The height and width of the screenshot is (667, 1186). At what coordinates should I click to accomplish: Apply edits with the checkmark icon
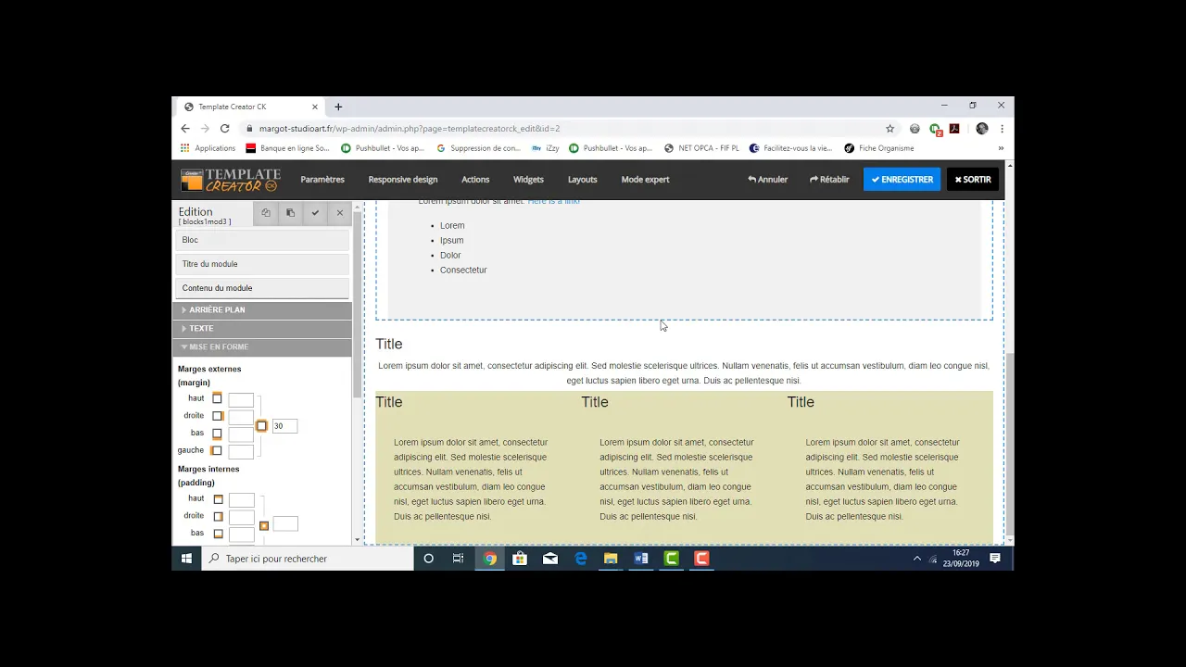click(315, 213)
